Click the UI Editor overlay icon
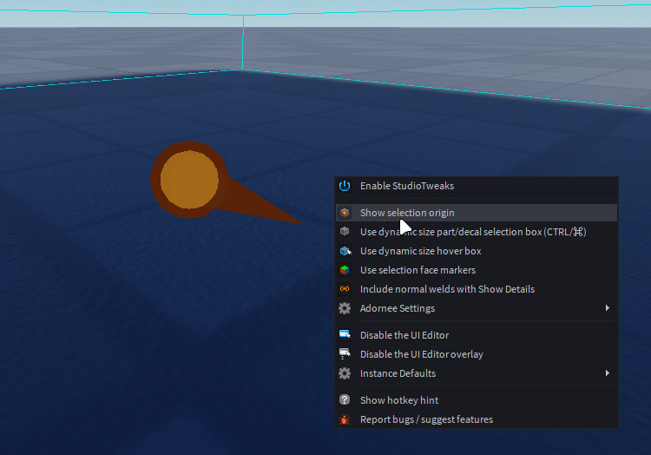The image size is (651, 455). [345, 353]
